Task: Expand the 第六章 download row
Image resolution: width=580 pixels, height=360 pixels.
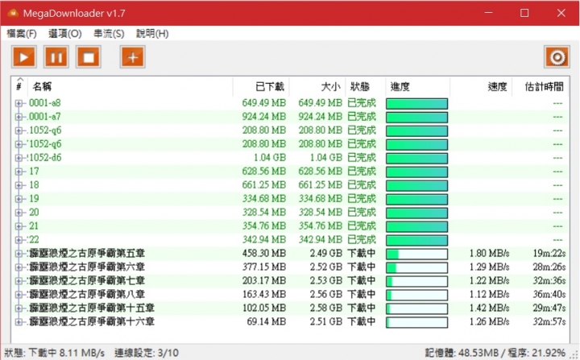Action: click(19, 267)
